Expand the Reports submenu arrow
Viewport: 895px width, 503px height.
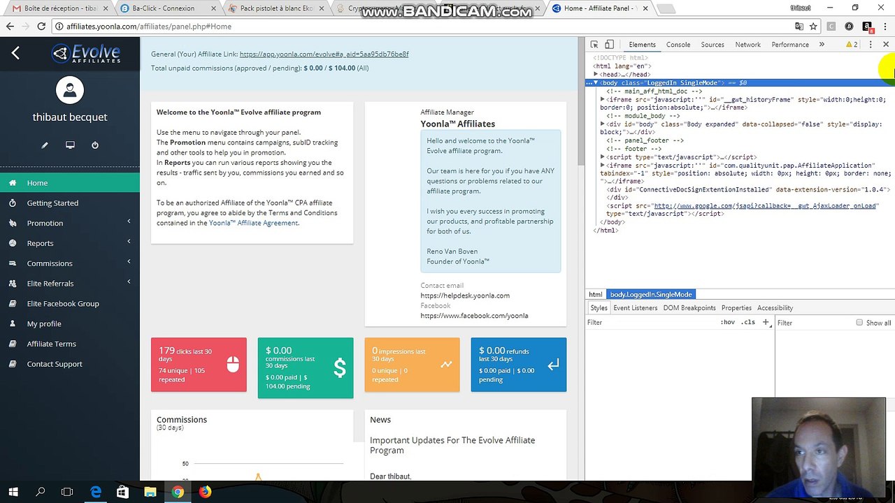[129, 242]
